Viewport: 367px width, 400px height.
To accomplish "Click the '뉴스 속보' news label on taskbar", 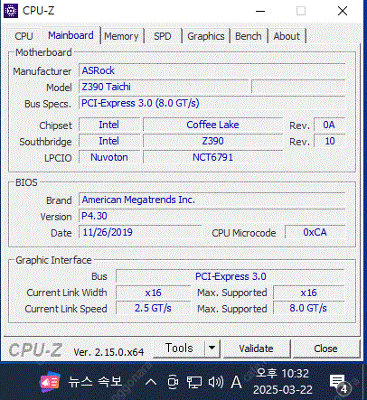I will pyautogui.click(x=95, y=382).
